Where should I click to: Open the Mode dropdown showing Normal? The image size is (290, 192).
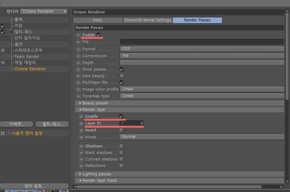pos(201,137)
